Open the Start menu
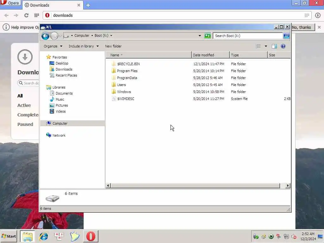Viewport: 324px width, 243px height. pos(9,236)
